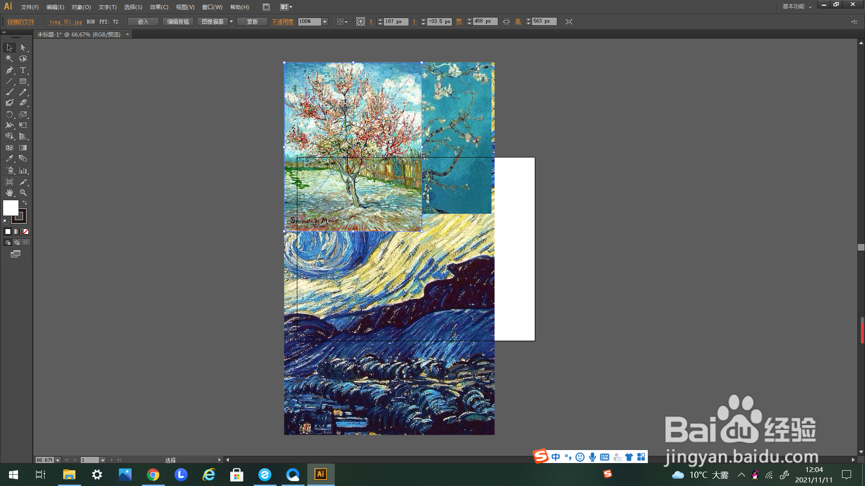
Task: Open the 文字(T) menu
Action: click(107, 7)
